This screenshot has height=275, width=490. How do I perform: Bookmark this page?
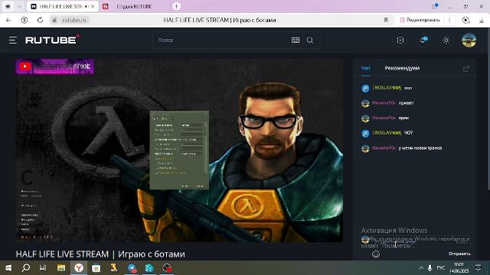(x=386, y=21)
